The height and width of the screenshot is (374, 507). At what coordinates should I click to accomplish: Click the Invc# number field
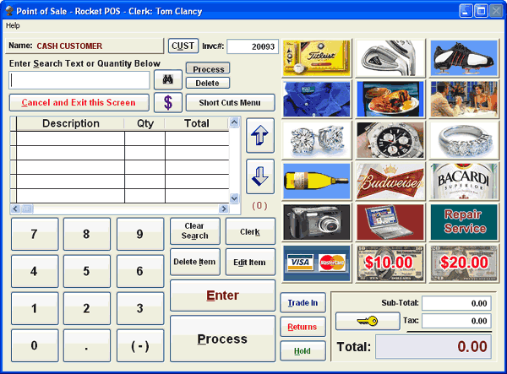tap(253, 46)
